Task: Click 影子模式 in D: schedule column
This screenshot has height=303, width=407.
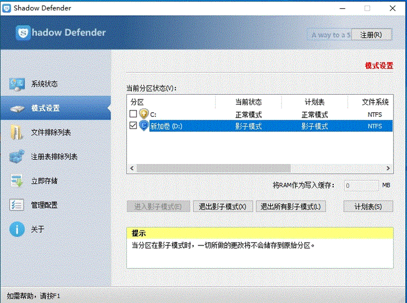Action: pyautogui.click(x=315, y=126)
